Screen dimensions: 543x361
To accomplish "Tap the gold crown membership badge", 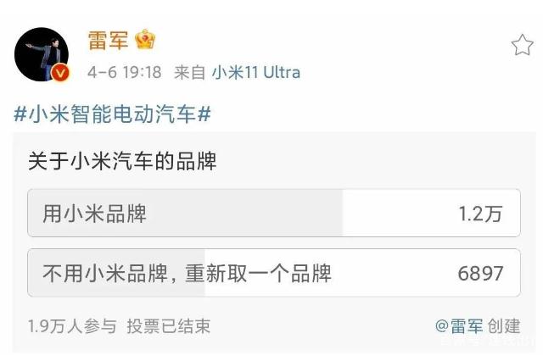I will 145,40.
